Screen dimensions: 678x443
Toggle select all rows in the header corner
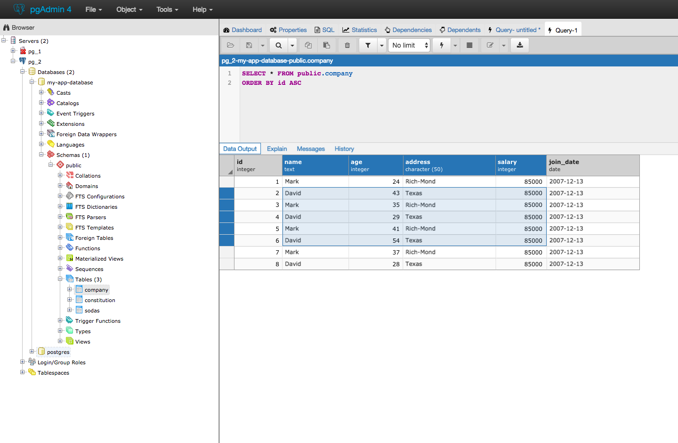coord(226,165)
